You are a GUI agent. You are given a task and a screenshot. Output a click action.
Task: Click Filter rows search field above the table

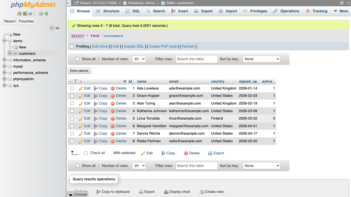coord(197,59)
